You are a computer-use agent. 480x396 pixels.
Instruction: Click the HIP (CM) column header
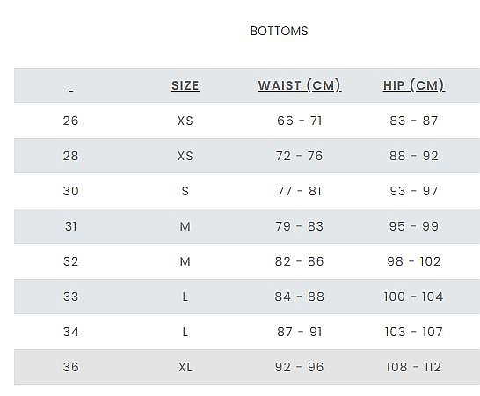pyautogui.click(x=413, y=85)
